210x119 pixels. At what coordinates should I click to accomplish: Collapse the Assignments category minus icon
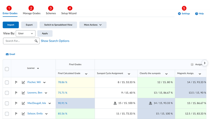(192, 65)
